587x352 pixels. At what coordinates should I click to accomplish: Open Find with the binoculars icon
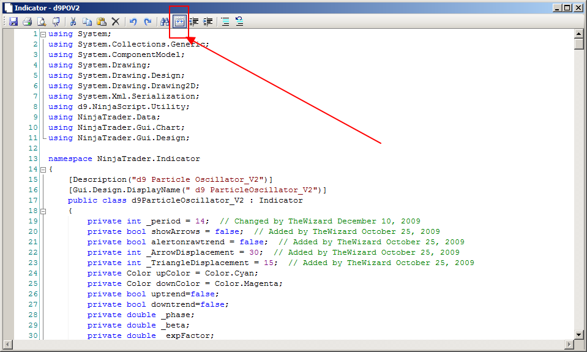[x=165, y=21]
